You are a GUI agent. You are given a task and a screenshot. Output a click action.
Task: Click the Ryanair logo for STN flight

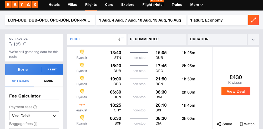tap(82, 52)
